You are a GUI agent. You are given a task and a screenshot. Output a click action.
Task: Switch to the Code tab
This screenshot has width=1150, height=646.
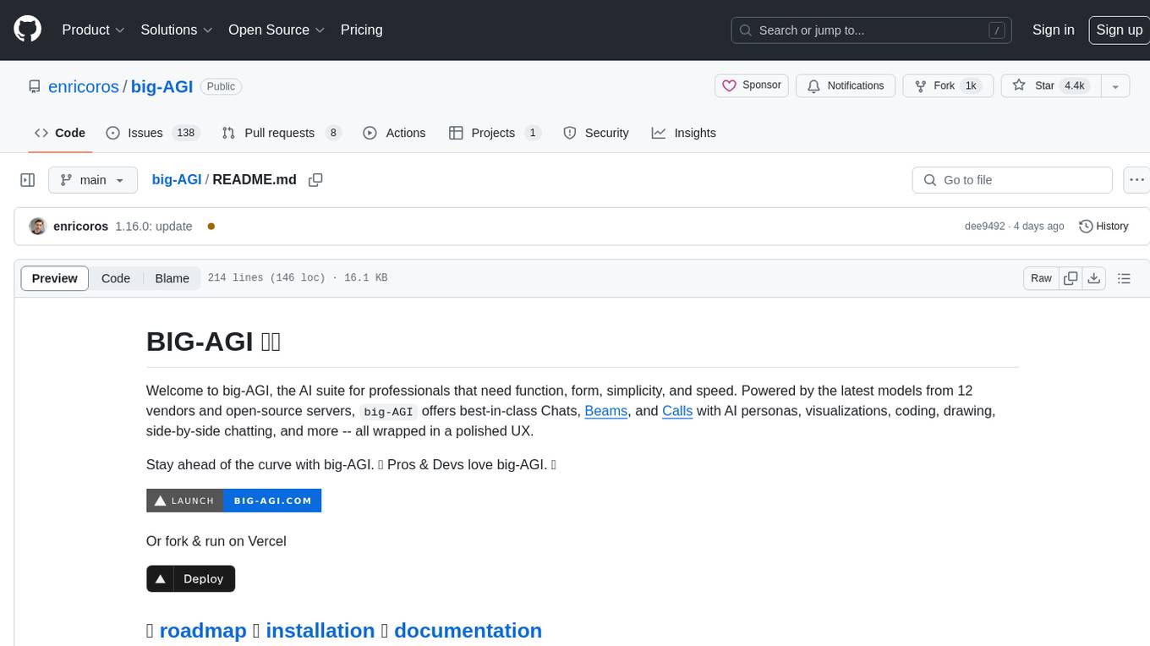pyautogui.click(x=60, y=133)
